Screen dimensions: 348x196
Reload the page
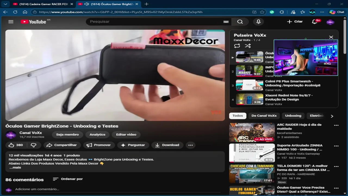coord(15,12)
